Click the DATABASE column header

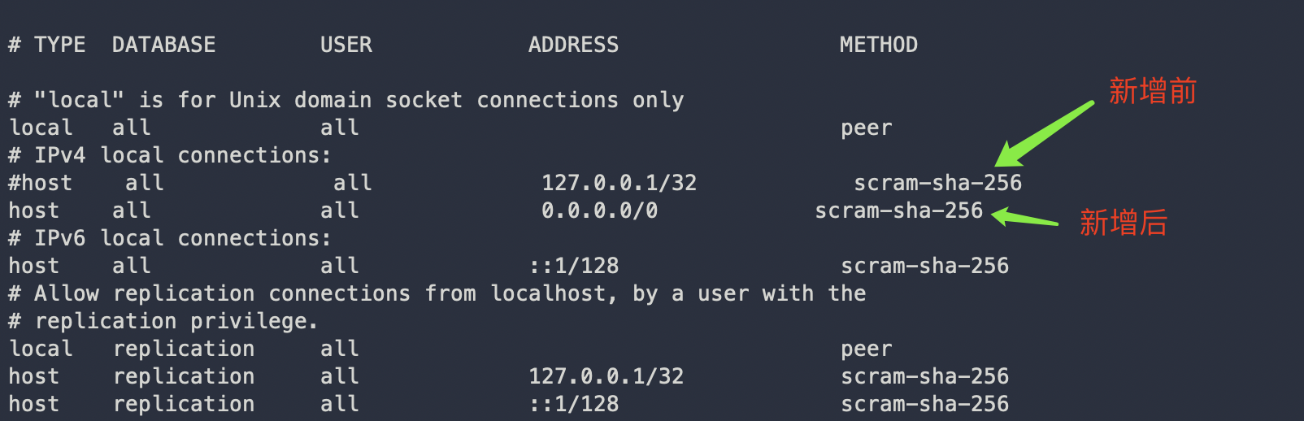(163, 45)
